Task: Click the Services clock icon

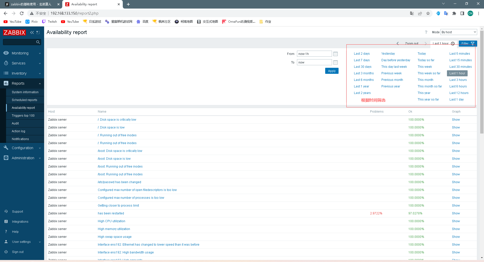Action: (6, 63)
